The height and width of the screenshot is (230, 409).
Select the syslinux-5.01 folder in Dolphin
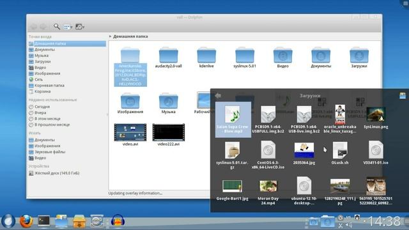pyautogui.click(x=244, y=58)
